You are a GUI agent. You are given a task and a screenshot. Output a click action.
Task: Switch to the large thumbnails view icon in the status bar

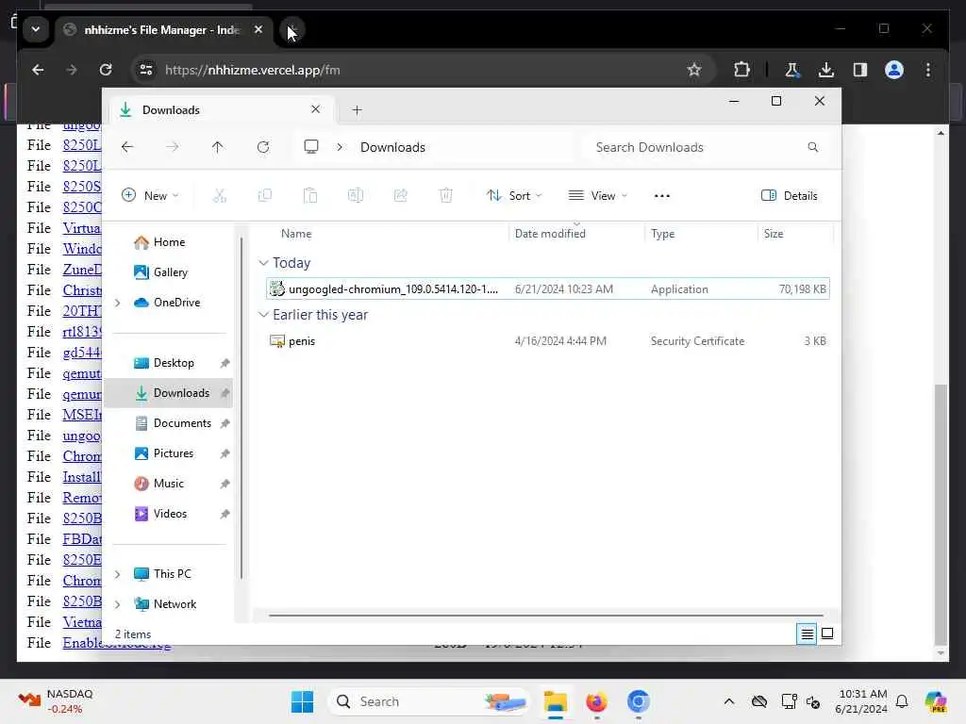coord(827,633)
